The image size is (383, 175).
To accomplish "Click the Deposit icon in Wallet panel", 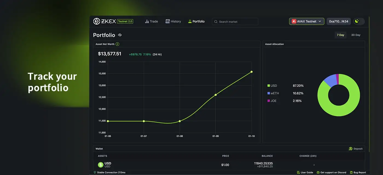I will [x=350, y=149].
